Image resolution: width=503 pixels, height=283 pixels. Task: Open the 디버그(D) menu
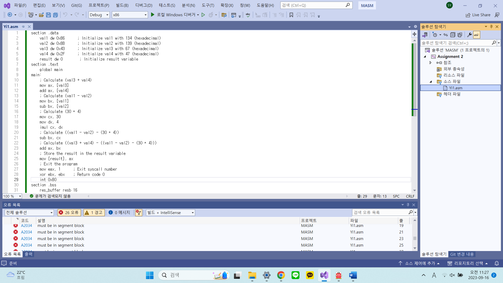143,5
